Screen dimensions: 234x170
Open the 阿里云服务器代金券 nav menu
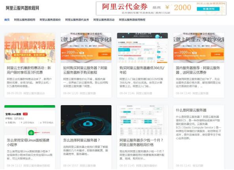pyautogui.click(x=77, y=20)
